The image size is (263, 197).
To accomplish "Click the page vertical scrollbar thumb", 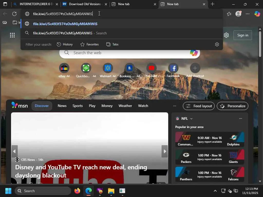I will pyautogui.click(x=260, y=44).
